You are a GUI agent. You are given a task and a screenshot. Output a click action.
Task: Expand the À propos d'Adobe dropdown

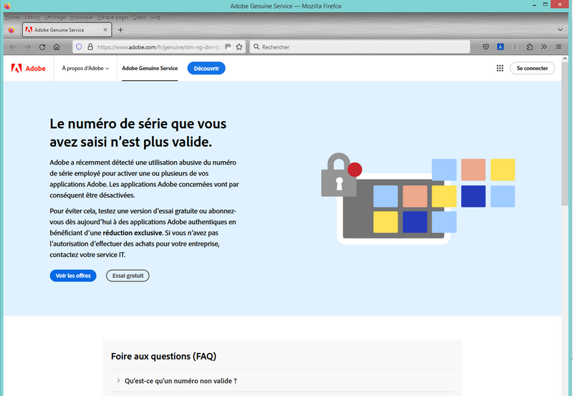coord(85,68)
